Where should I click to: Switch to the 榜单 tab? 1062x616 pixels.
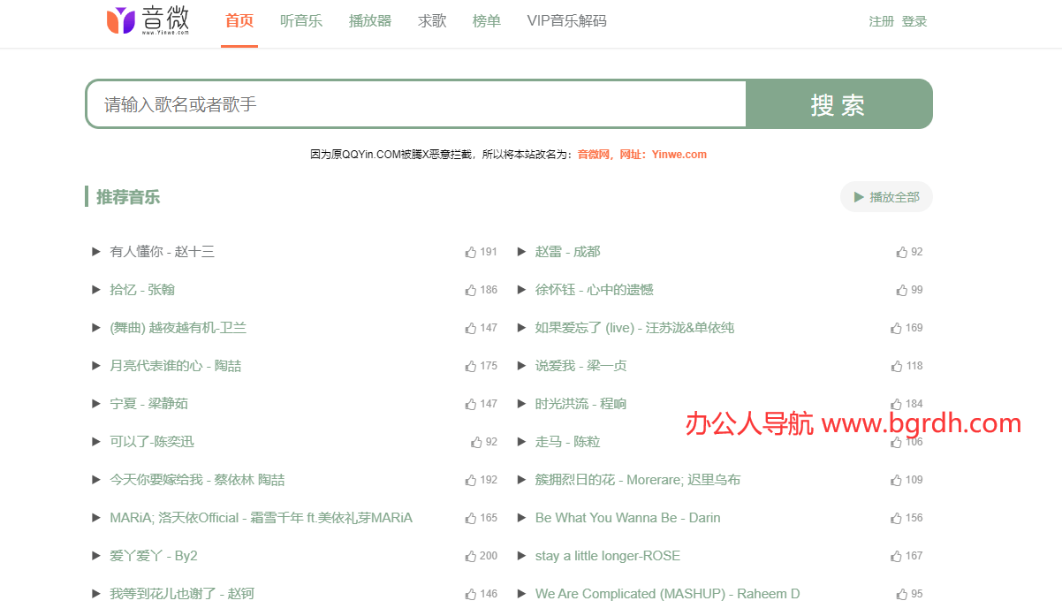487,21
